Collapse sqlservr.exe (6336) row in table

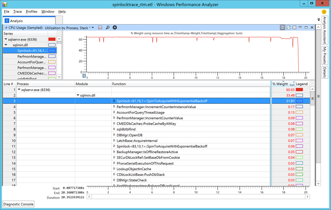coord(19,90)
